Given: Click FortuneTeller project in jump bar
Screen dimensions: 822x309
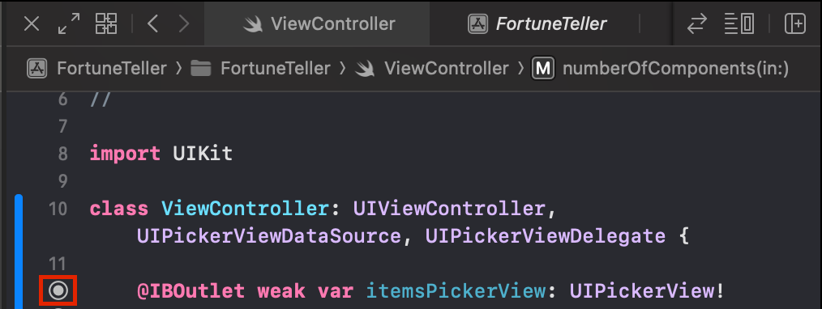Looking at the screenshot, I should coord(96,69).
